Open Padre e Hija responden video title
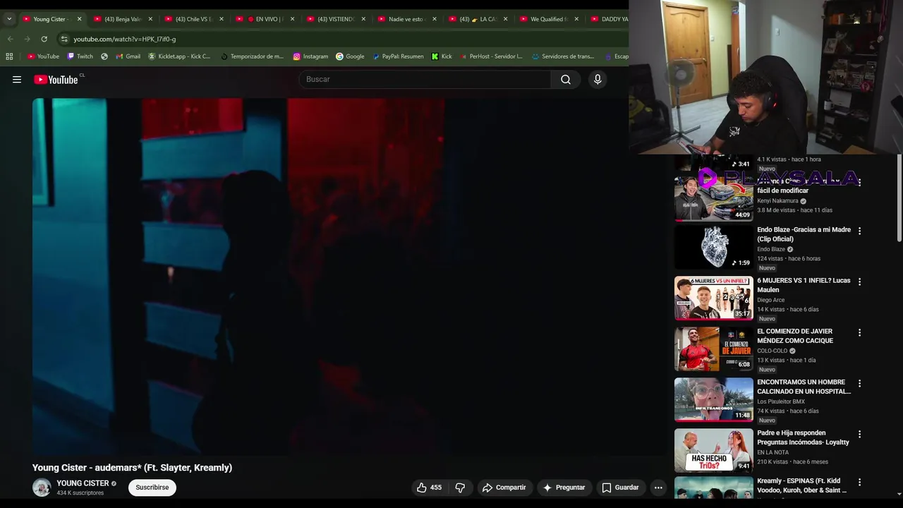The image size is (903, 508). point(803,437)
